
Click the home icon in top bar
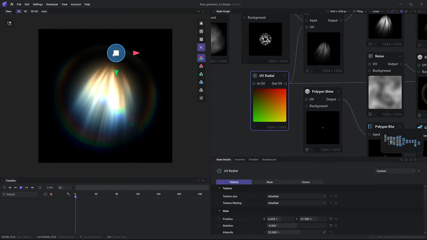pos(12,4)
